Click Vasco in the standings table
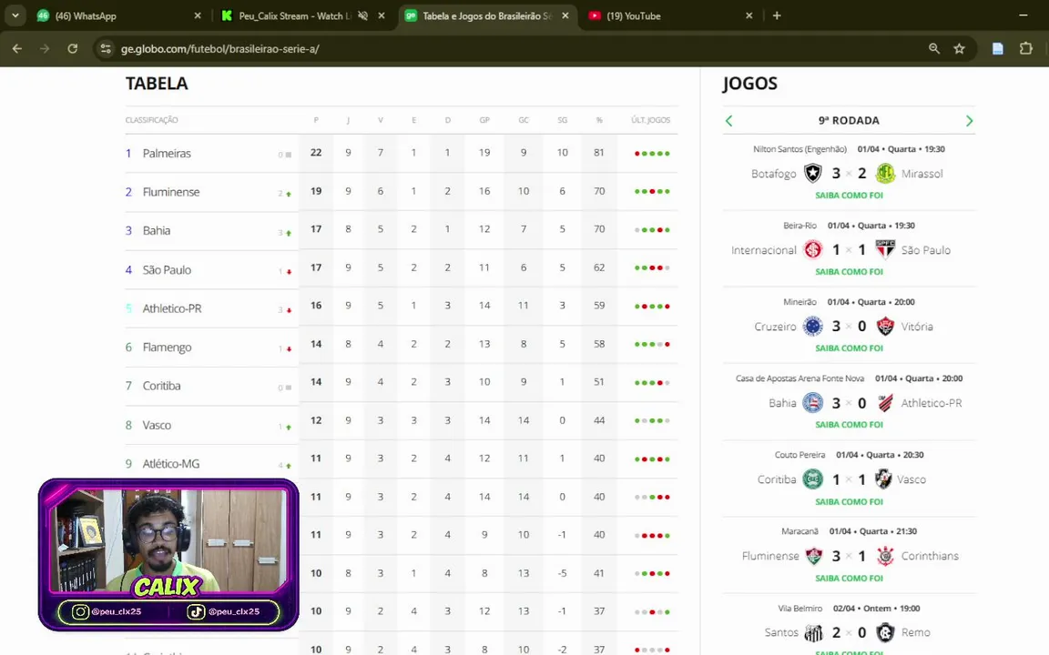The height and width of the screenshot is (655, 1049). 157,425
